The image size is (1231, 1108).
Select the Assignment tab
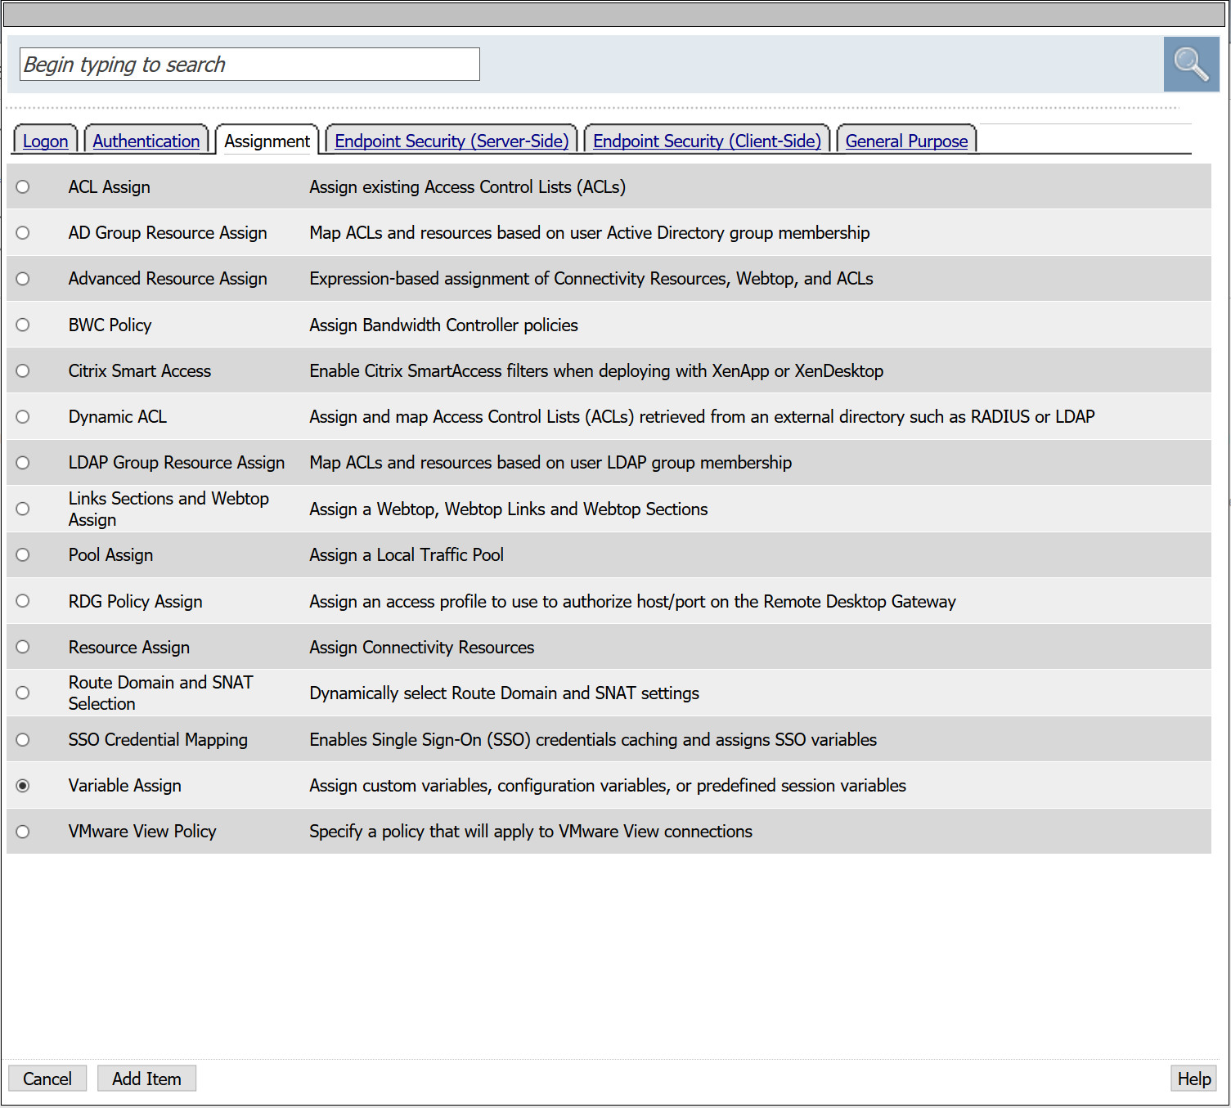tap(267, 141)
